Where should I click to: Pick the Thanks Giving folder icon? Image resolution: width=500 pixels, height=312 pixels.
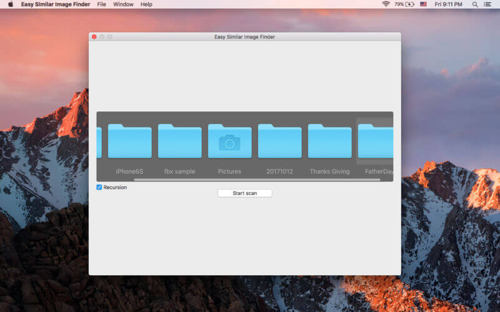click(x=330, y=141)
